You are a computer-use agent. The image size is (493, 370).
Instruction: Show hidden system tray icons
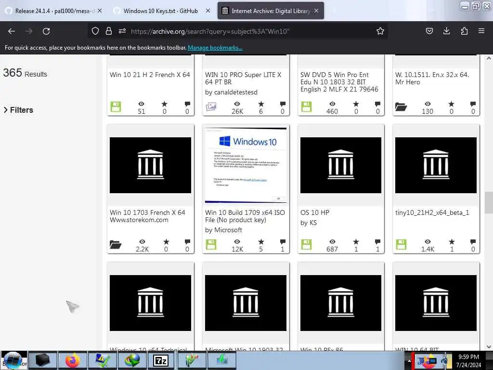point(409,361)
